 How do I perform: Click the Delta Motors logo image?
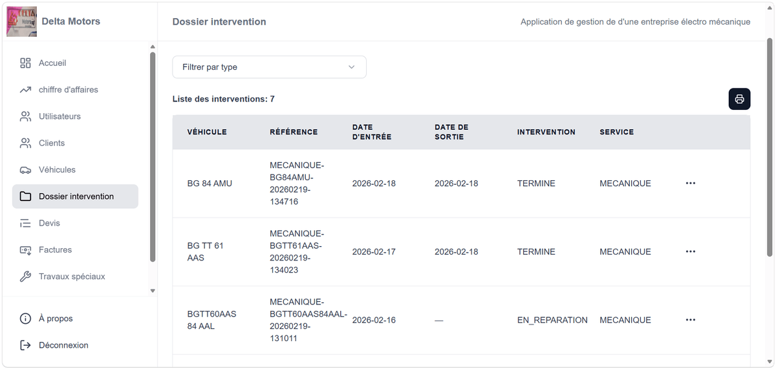coord(21,21)
